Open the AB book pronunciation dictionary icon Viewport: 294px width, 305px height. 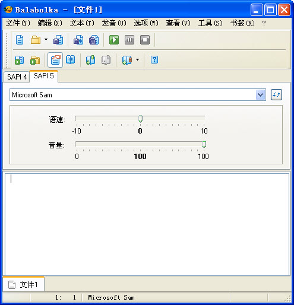[71, 60]
